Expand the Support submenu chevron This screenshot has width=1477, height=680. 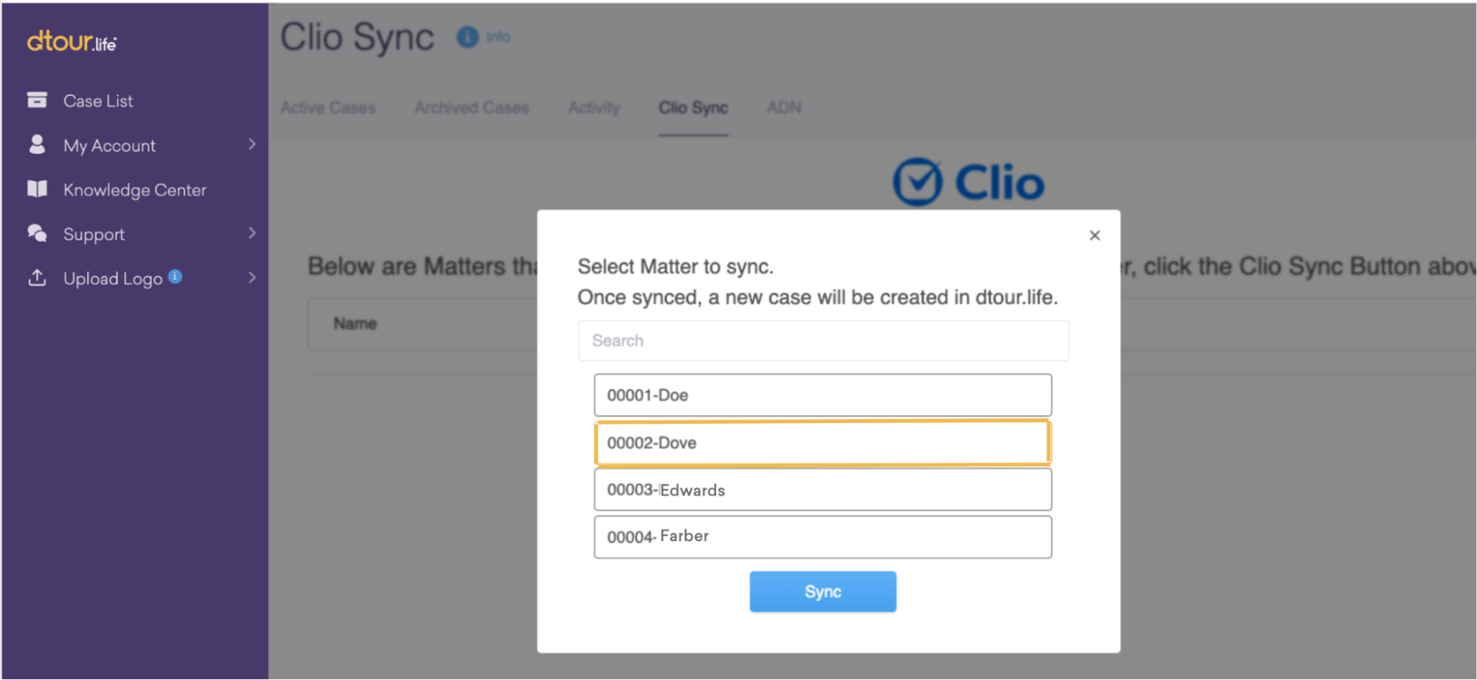(x=252, y=233)
